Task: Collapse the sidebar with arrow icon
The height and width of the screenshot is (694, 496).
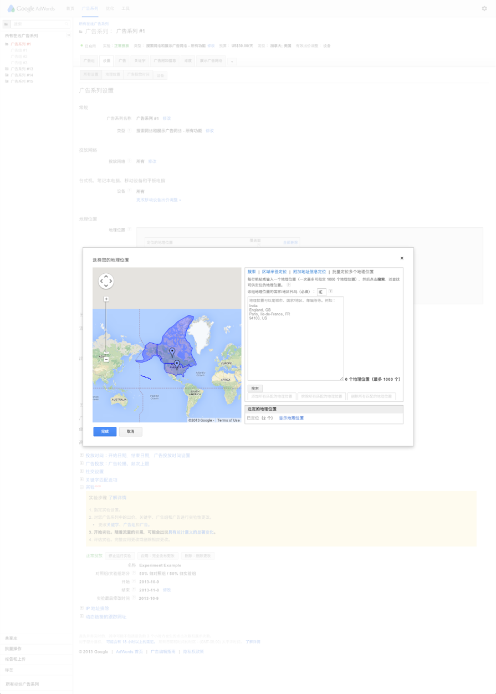Action: [x=69, y=35]
